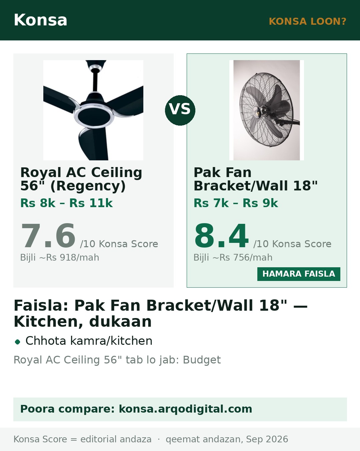Click the VS circle badge
Image resolution: width=360 pixels, height=451 pixels.
pyautogui.click(x=180, y=110)
